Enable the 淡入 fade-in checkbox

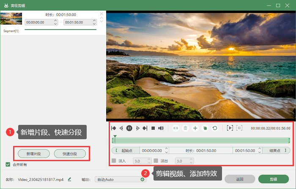[114, 161]
